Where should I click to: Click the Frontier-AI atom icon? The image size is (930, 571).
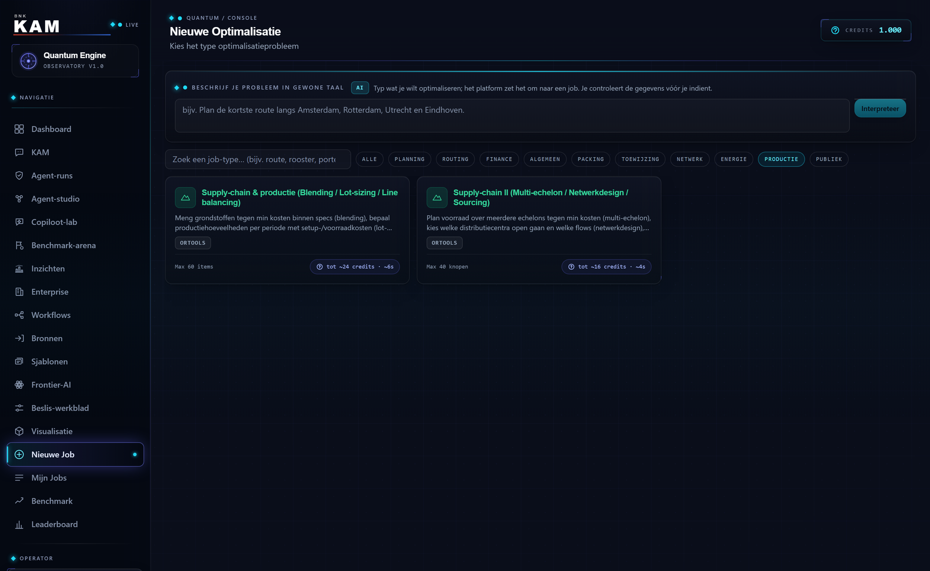19,385
